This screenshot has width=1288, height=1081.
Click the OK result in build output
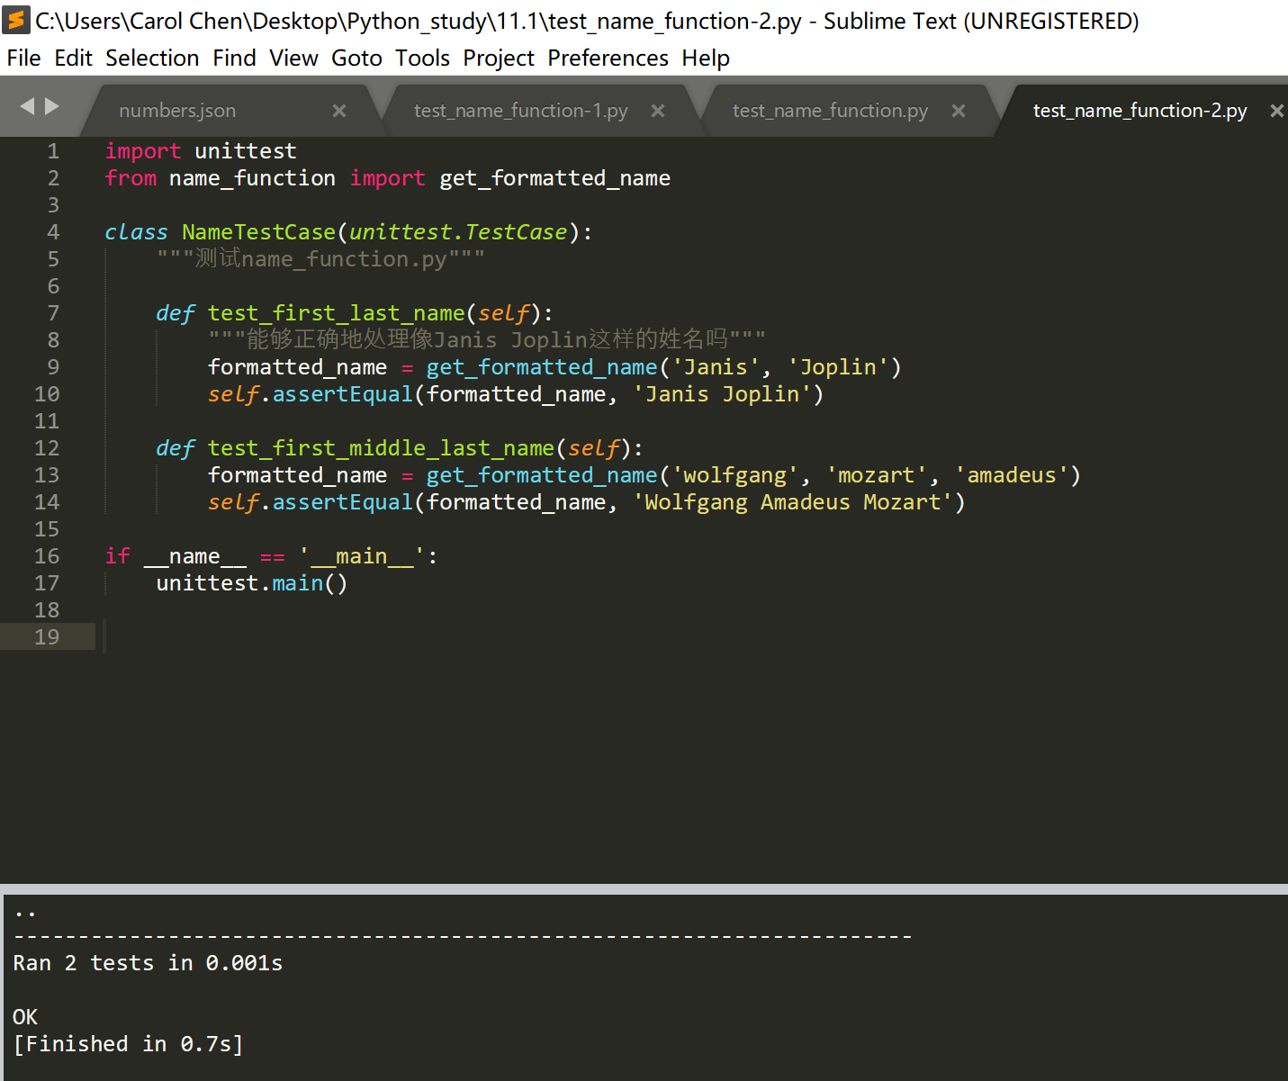[x=25, y=1017]
